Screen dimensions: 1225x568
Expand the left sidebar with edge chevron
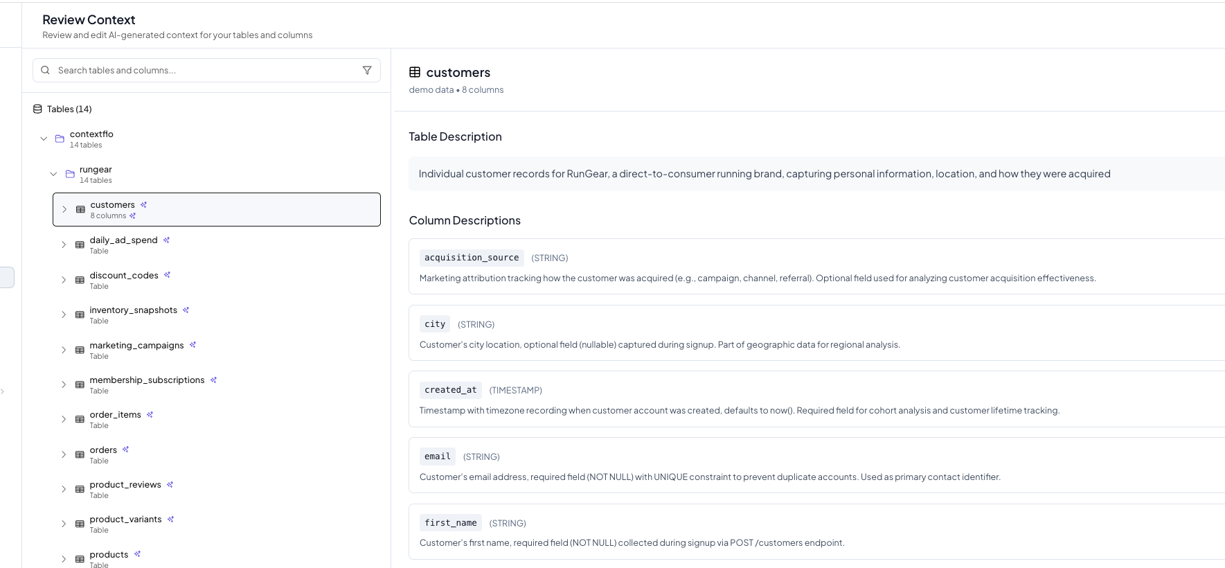3,391
